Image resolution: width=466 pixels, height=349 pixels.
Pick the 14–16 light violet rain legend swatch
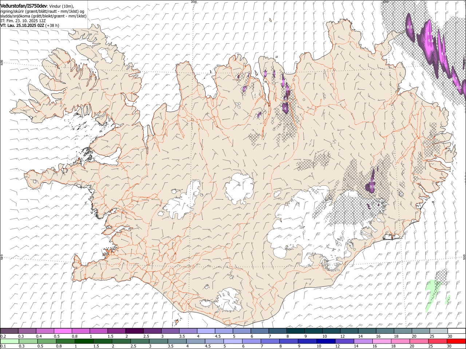tap(363, 341)
